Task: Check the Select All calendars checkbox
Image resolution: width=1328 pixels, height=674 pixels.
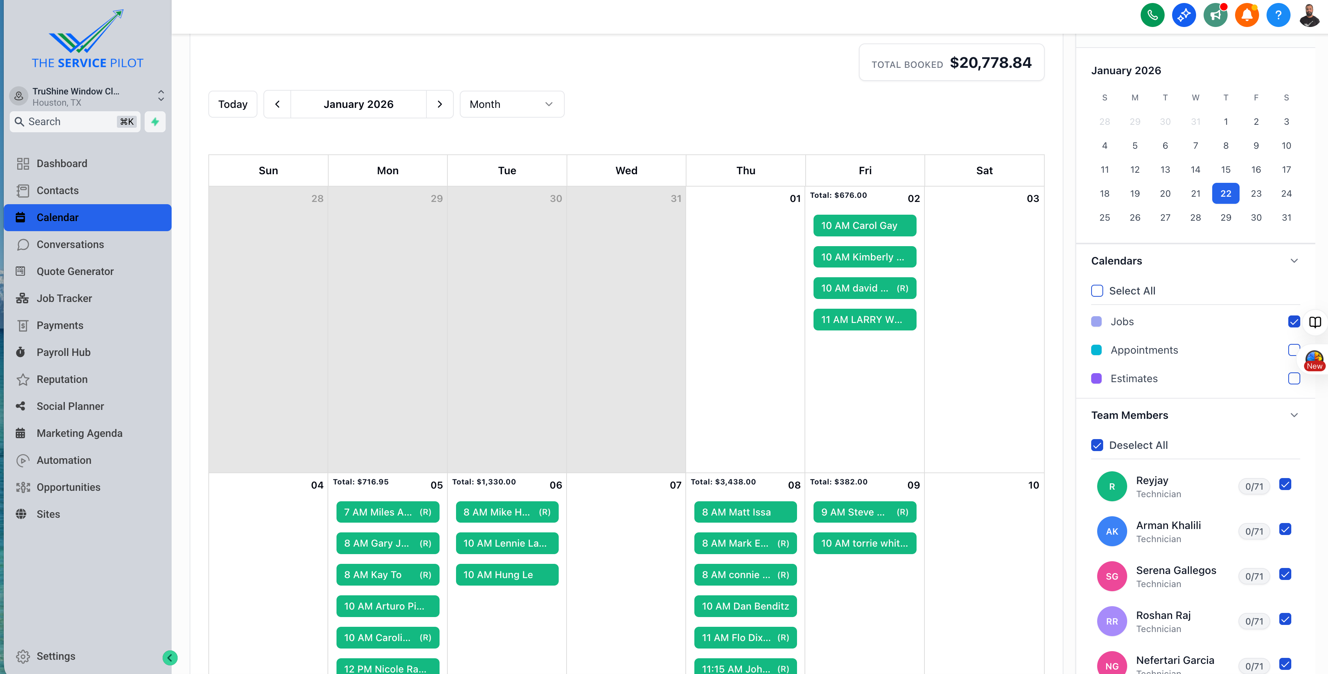Action: (1097, 291)
